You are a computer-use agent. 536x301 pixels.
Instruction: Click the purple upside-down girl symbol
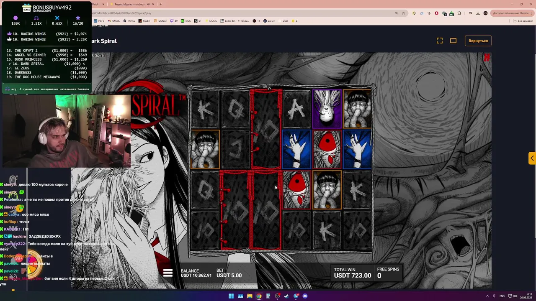[327, 108]
